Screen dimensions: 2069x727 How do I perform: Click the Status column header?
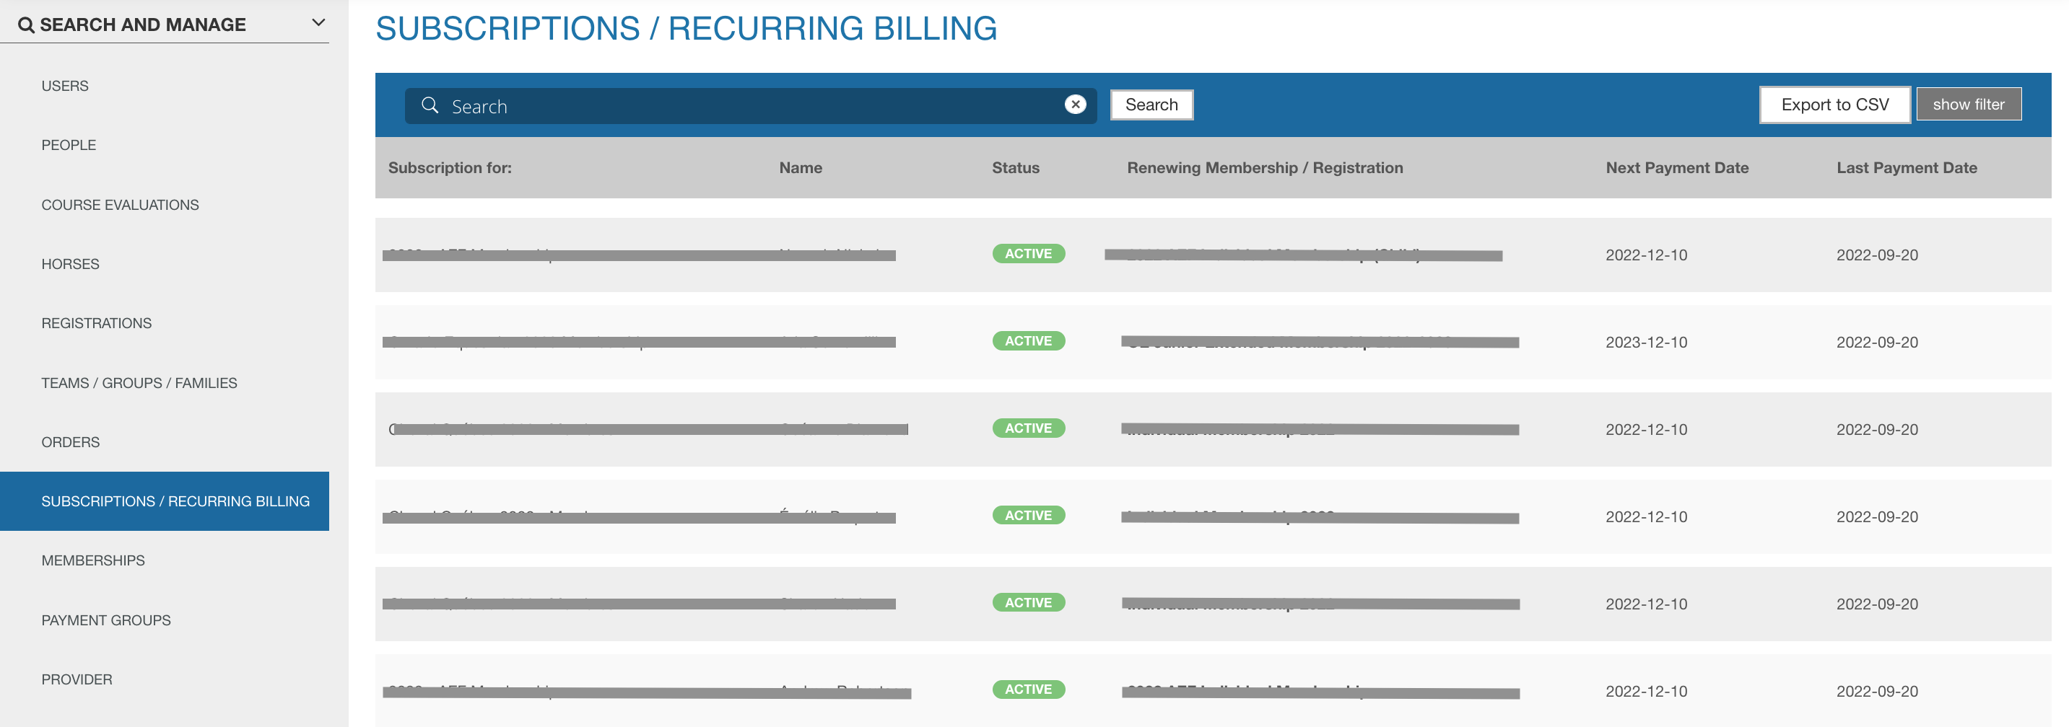pyautogui.click(x=1015, y=168)
